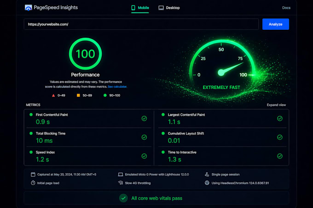Click the stopwatch icon beside Initial page load
Screen dimensions: 313x208
point(33,183)
